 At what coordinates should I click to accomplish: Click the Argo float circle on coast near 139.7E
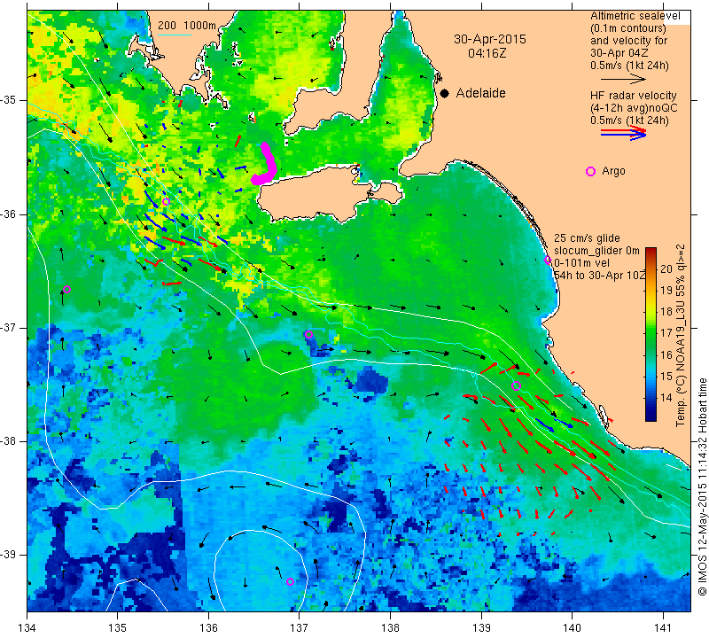pyautogui.click(x=548, y=260)
